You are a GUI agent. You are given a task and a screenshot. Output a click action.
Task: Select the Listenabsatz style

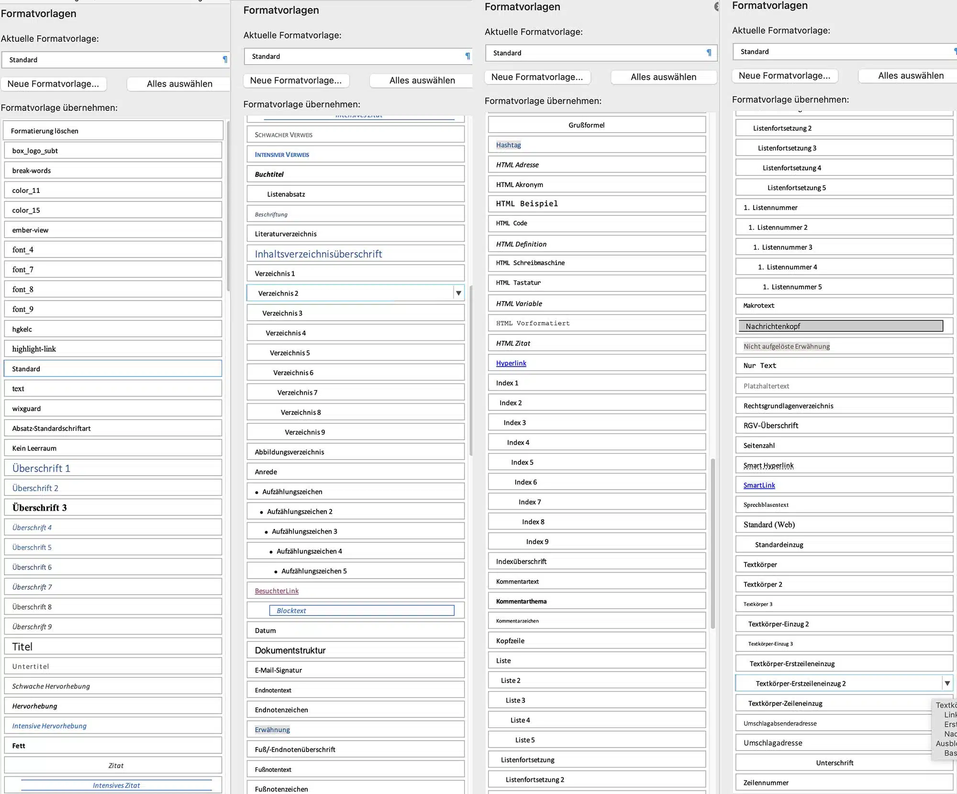pos(356,194)
